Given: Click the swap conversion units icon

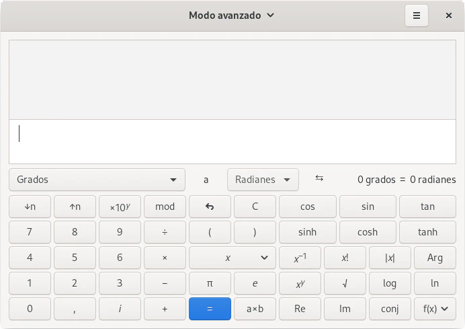Looking at the screenshot, I should pyautogui.click(x=319, y=178).
